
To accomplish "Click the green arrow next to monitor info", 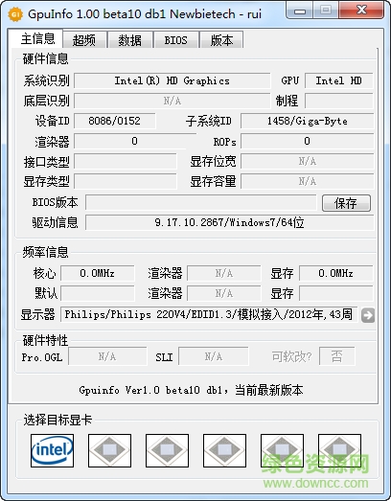I will click(x=368, y=315).
